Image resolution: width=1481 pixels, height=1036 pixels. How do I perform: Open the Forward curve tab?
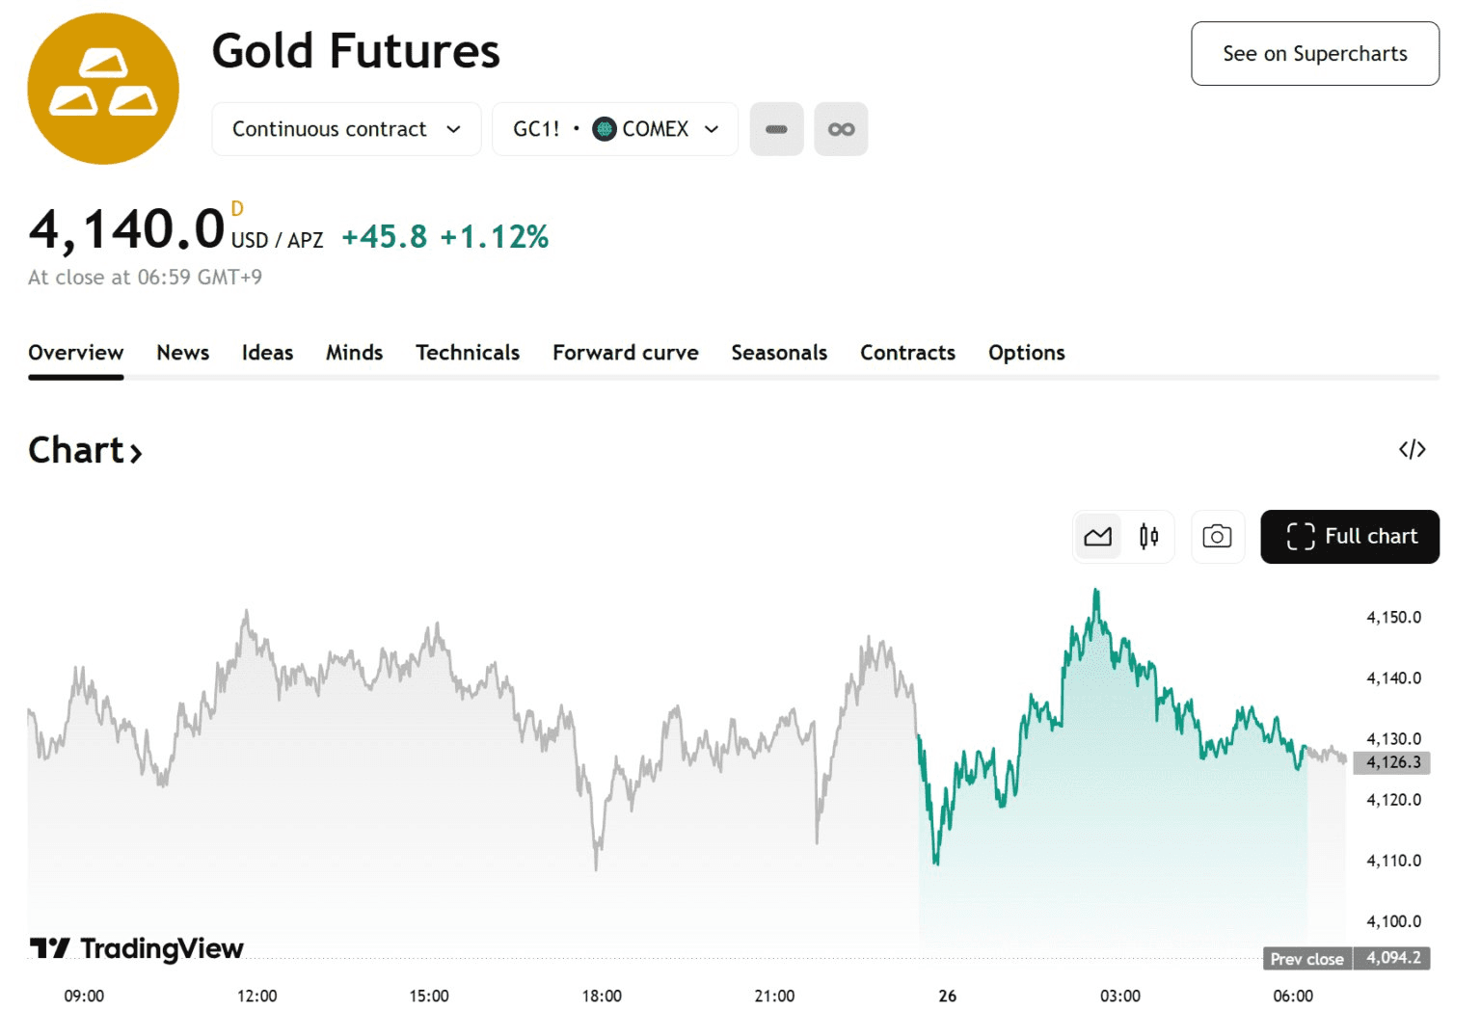625,353
